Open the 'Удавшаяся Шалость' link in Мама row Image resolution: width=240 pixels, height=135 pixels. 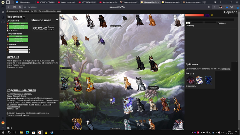pyautogui.click(x=22, y=94)
